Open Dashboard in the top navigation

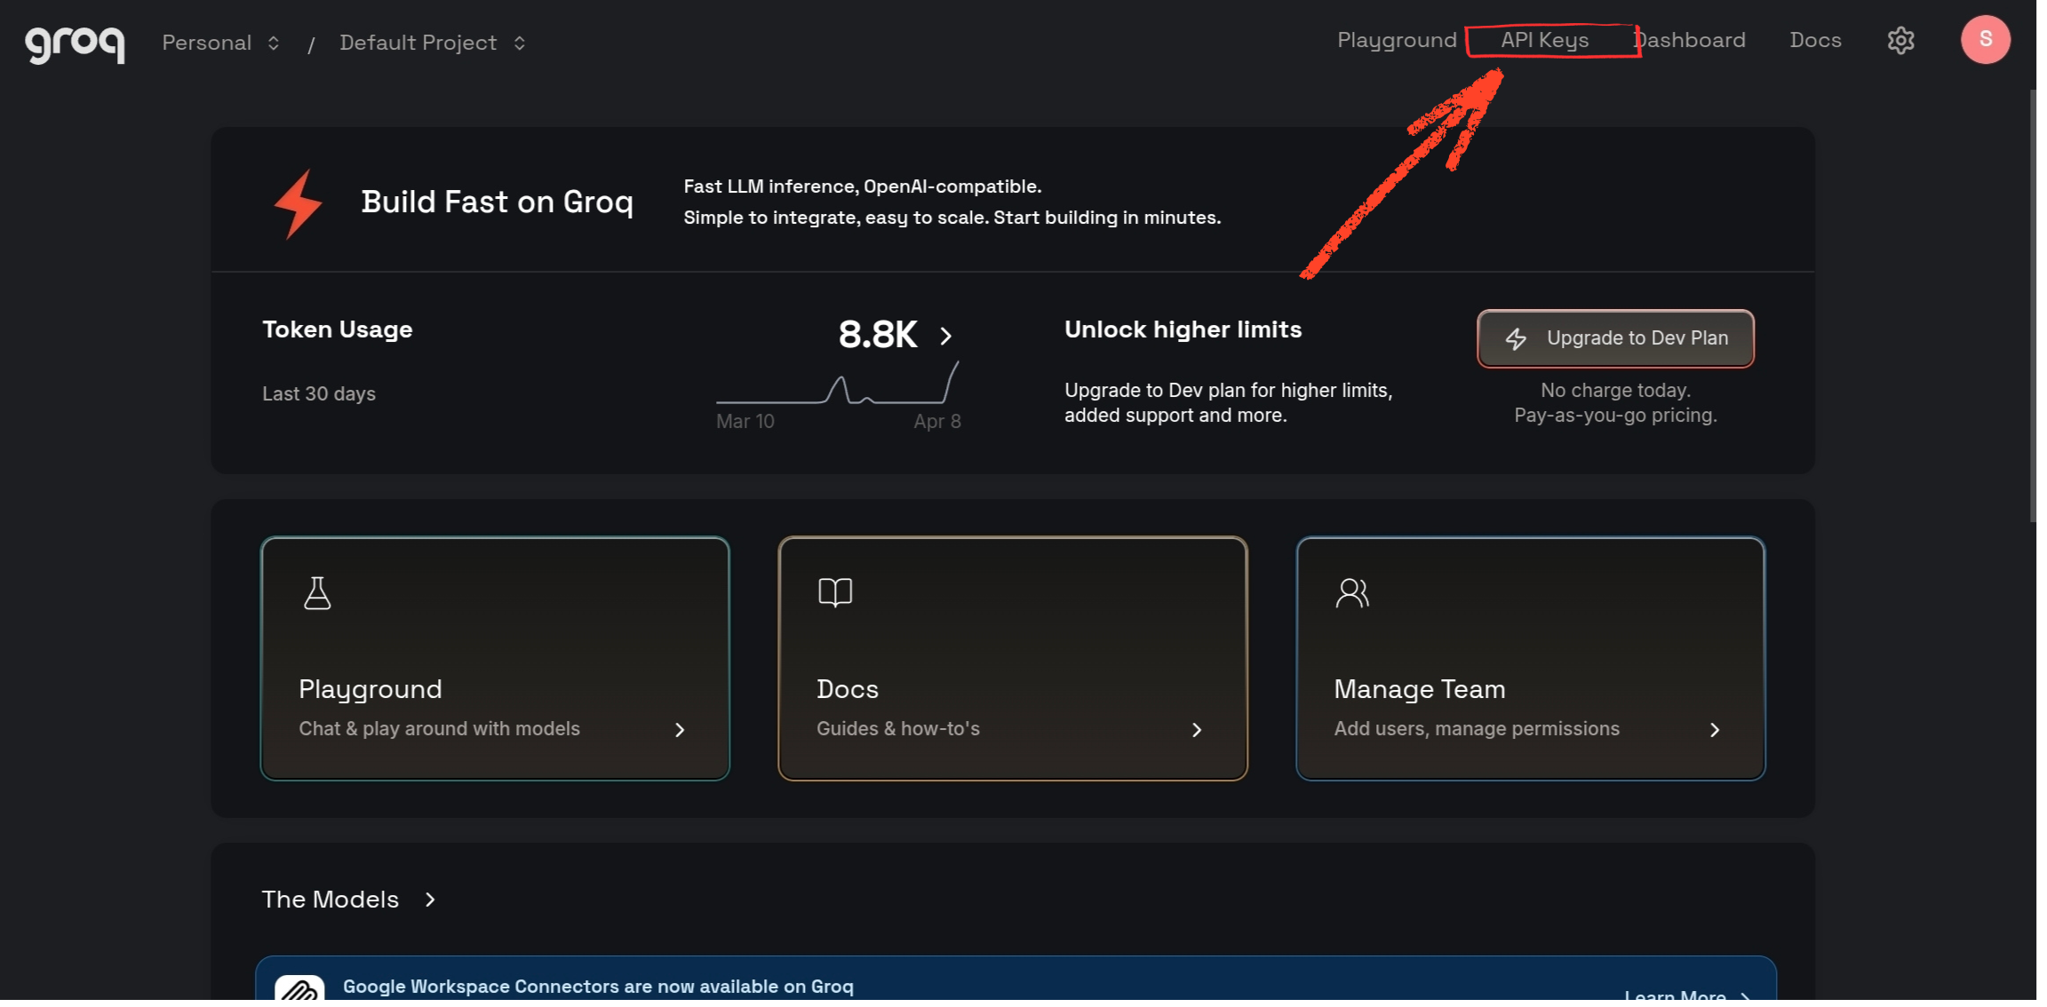coord(1689,41)
